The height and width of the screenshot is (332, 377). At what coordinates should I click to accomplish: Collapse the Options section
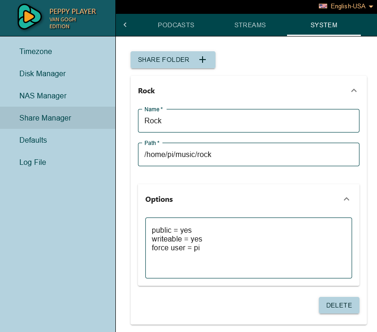[346, 199]
